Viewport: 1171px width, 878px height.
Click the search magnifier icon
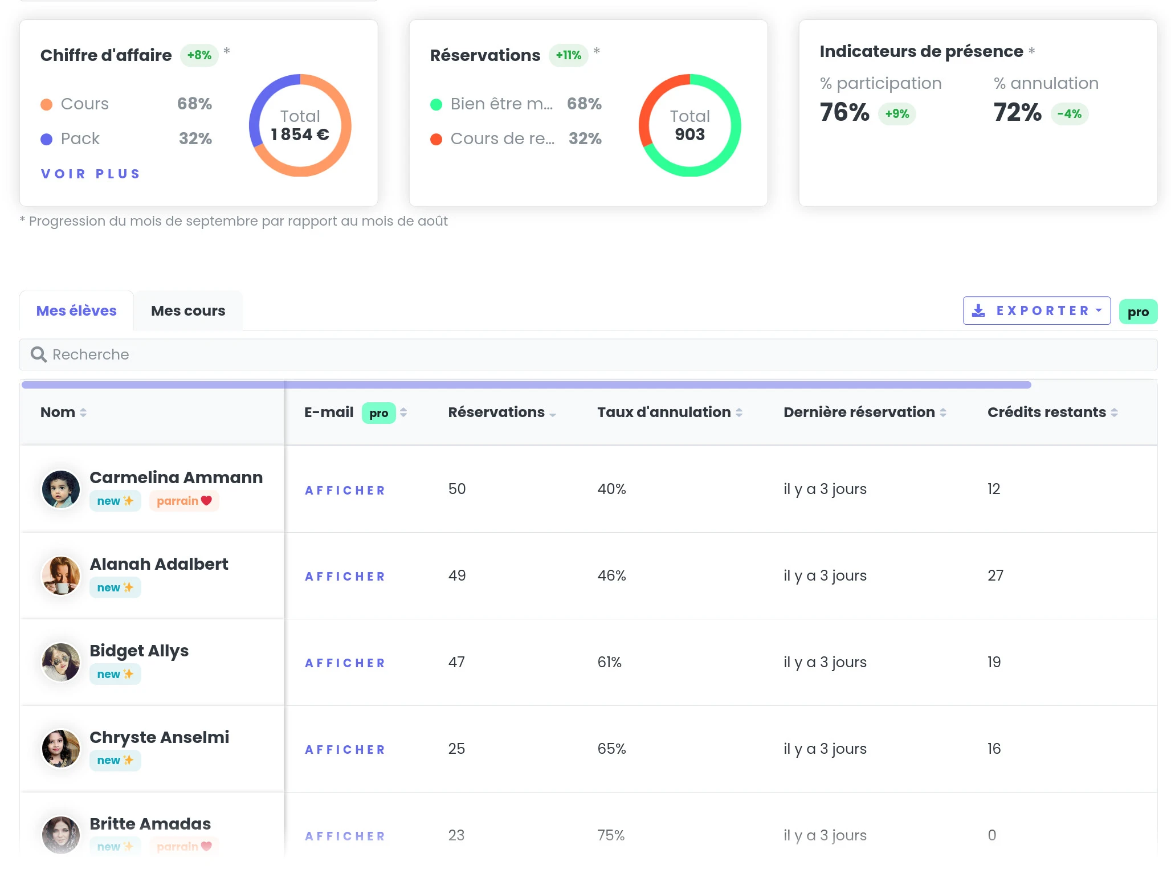click(39, 354)
